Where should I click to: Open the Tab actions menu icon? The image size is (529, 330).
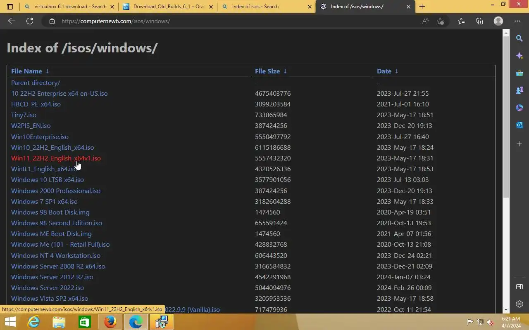pyautogui.click(x=10, y=7)
